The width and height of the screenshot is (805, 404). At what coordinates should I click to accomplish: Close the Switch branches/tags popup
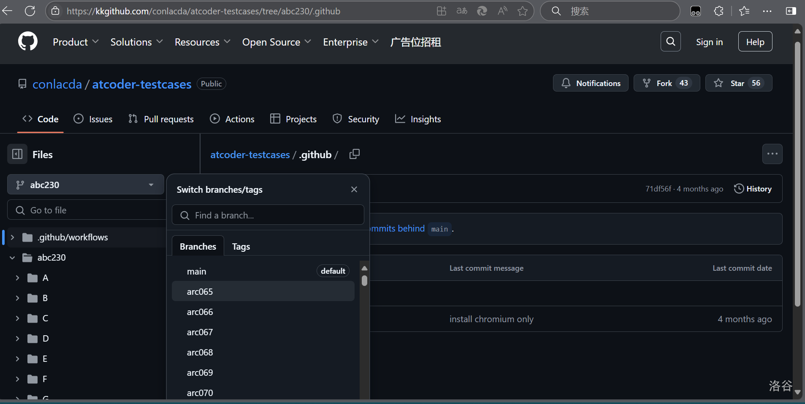[354, 189]
